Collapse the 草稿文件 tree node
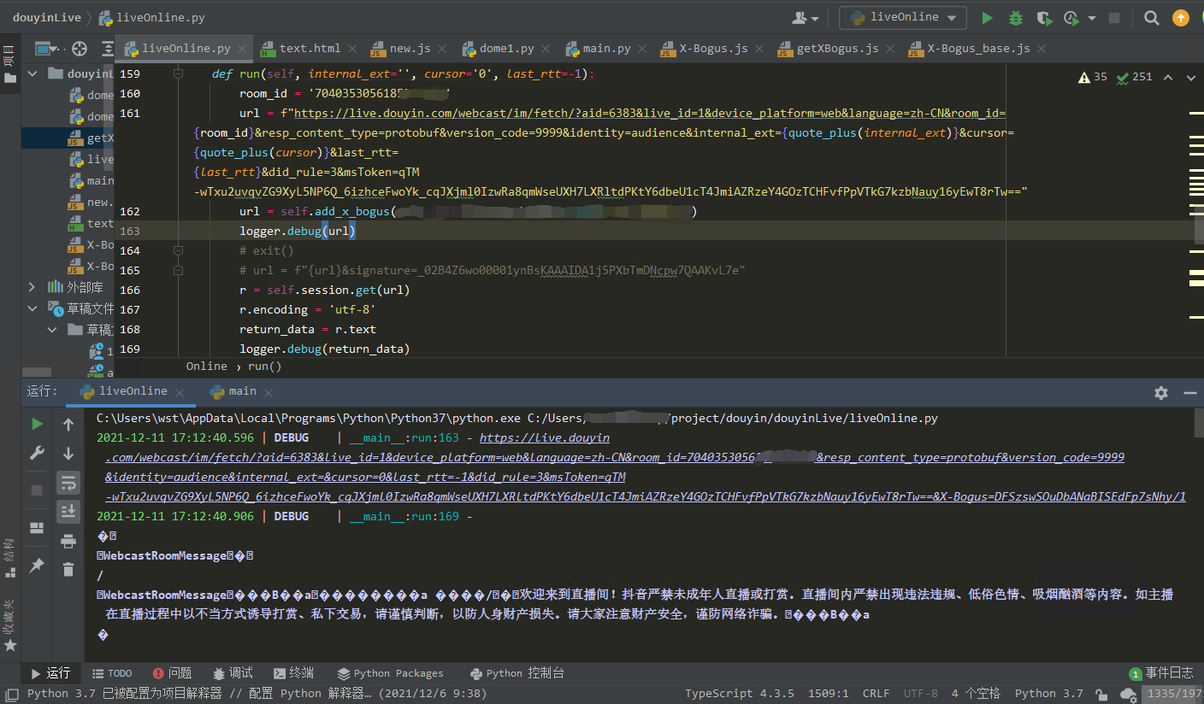This screenshot has width=1204, height=704. pos(32,308)
